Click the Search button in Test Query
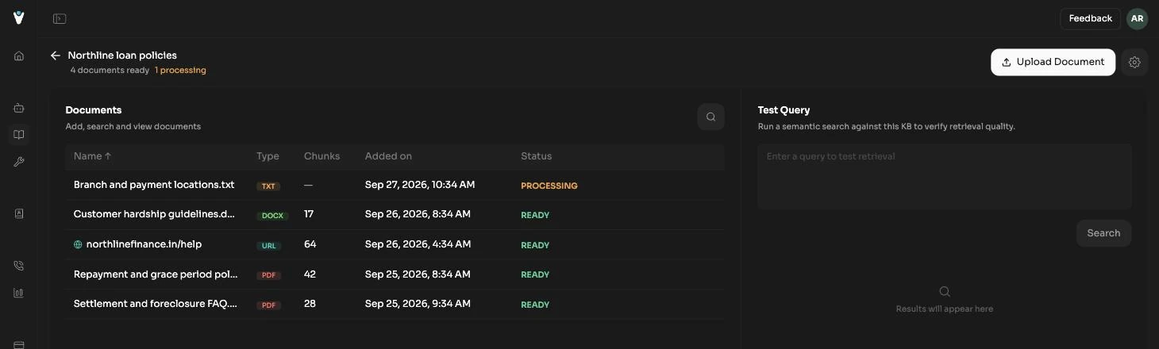 click(x=1103, y=233)
